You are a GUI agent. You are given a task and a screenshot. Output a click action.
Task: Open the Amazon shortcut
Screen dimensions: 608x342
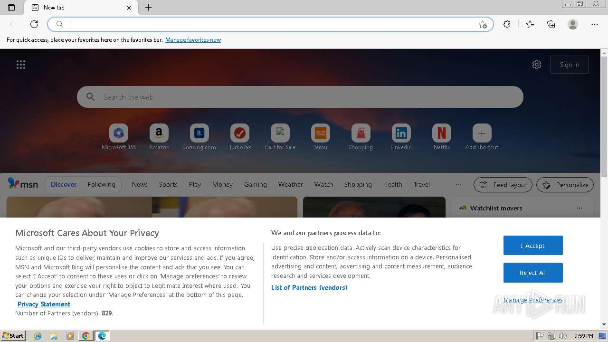[x=159, y=137]
